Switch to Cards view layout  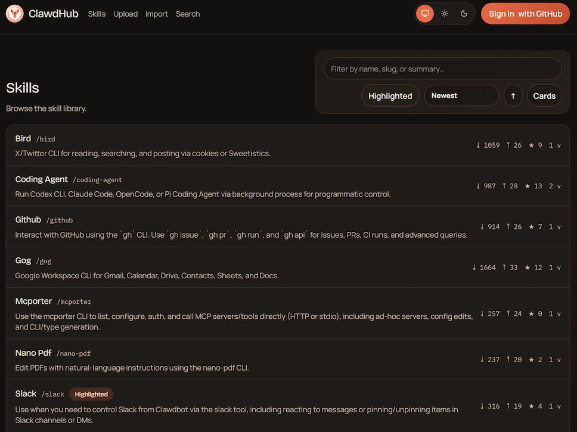tap(544, 96)
